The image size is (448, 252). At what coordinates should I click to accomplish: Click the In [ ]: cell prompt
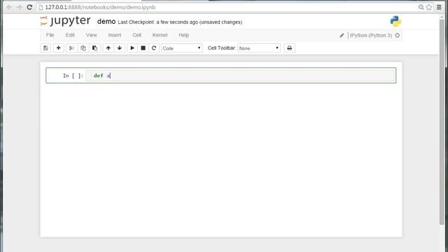[73, 76]
